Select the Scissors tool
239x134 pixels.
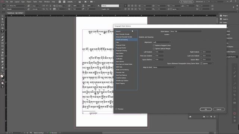point(3,50)
